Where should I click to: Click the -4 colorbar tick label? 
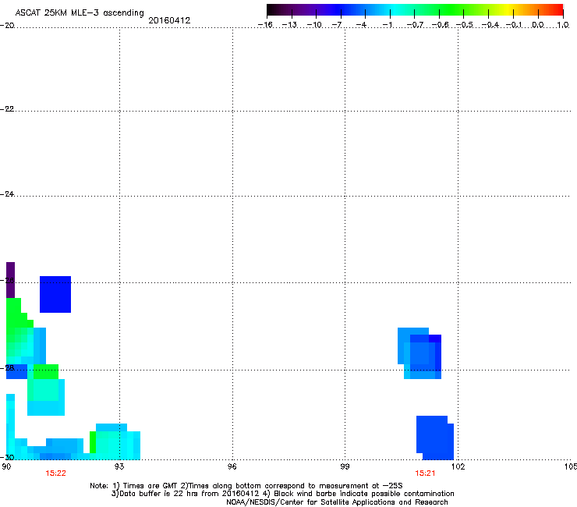click(361, 25)
